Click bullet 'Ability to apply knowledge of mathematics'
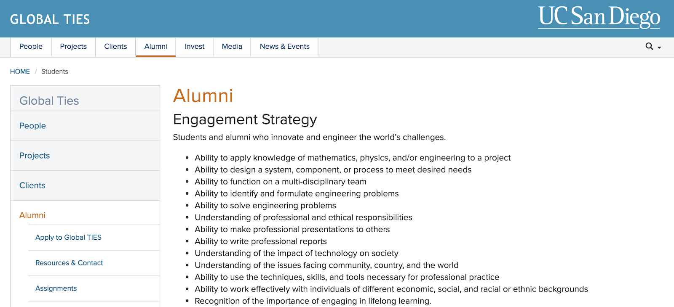 353,158
